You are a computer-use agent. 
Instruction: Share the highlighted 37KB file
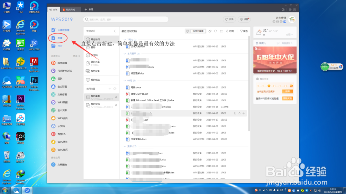click(x=235, y=113)
